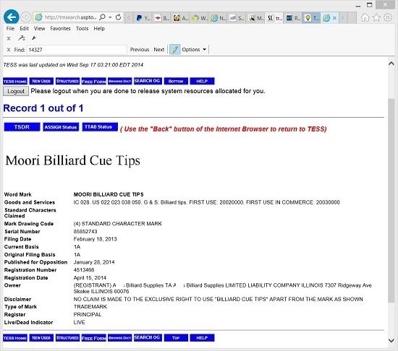
Task: Toggle the highlight matches pen icon
Action: 175,49
